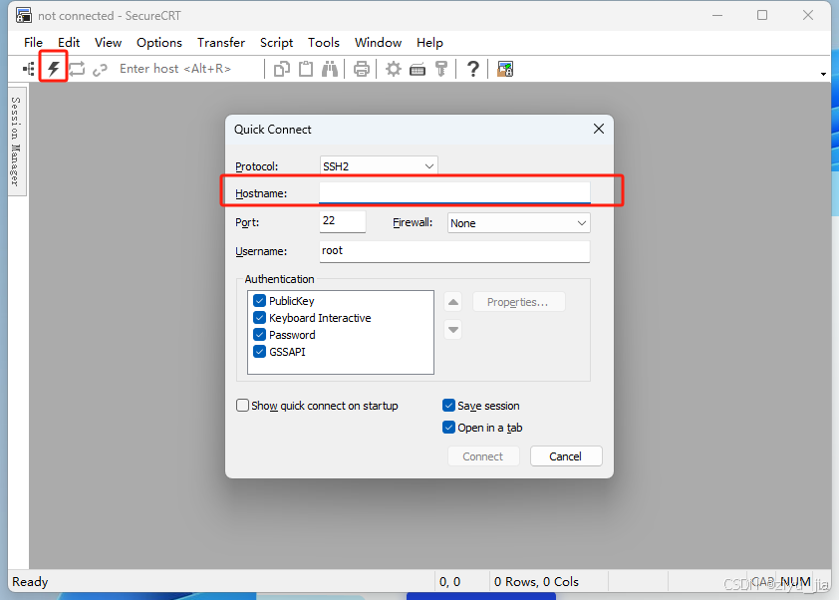The width and height of the screenshot is (839, 600).
Task: Toggle Keyboard Interactive authentication checkbox
Action: tap(259, 318)
